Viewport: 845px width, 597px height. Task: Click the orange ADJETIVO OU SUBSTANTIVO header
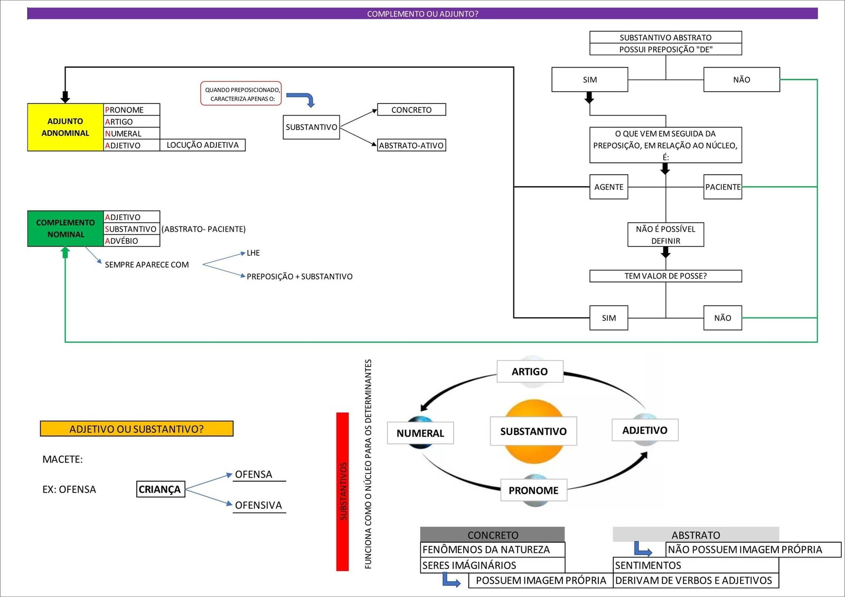[x=136, y=429]
